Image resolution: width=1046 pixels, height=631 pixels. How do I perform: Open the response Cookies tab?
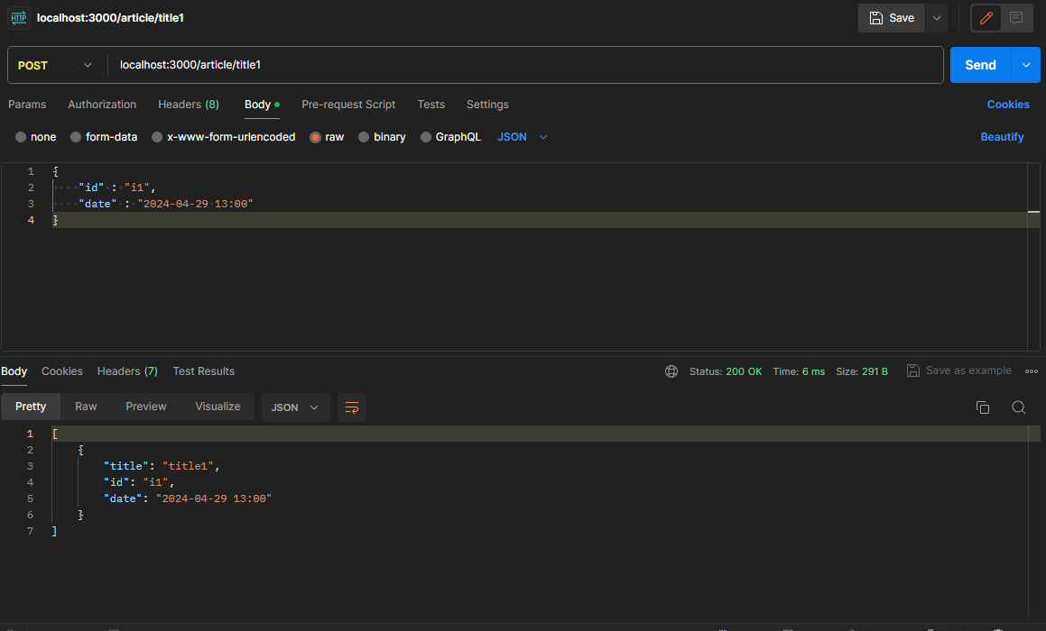[x=62, y=371]
